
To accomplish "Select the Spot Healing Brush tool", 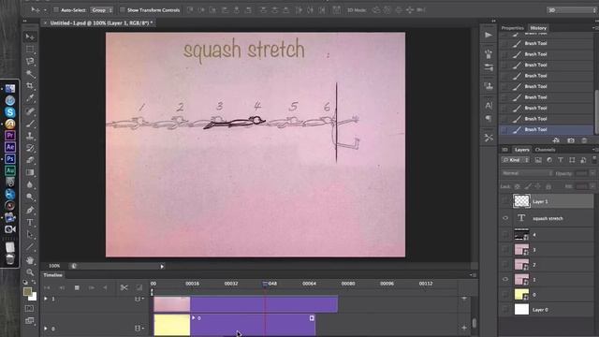I will (30, 111).
